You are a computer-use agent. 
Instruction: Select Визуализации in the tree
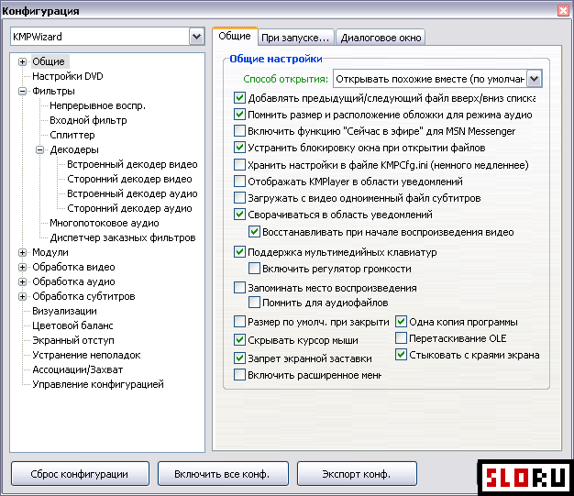(x=64, y=311)
